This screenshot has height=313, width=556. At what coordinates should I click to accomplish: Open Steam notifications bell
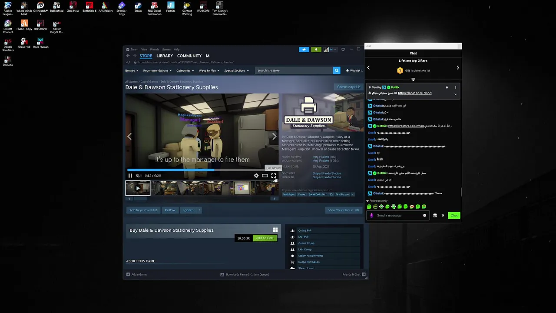[316, 50]
